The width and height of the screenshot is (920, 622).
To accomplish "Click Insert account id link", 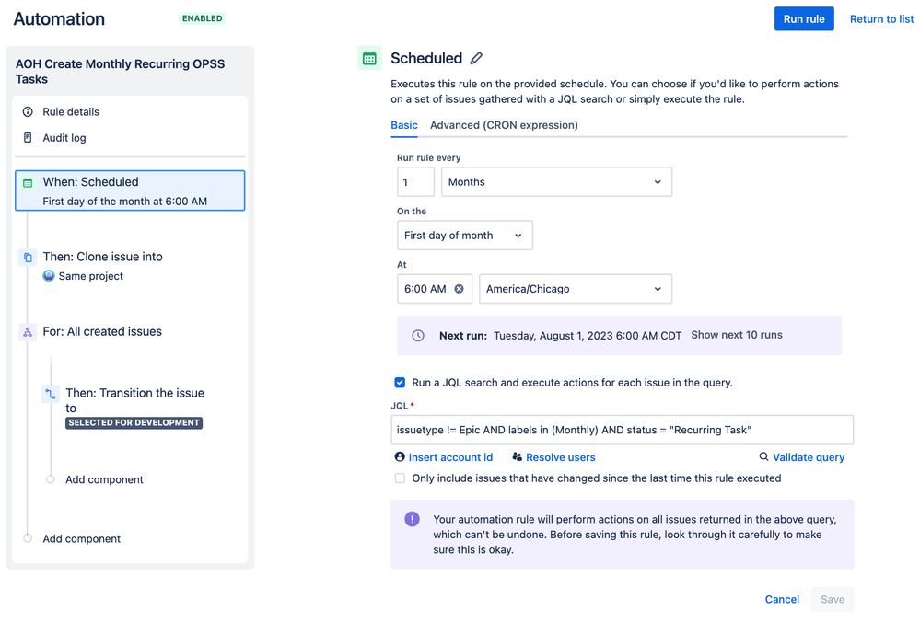I will pyautogui.click(x=450, y=457).
